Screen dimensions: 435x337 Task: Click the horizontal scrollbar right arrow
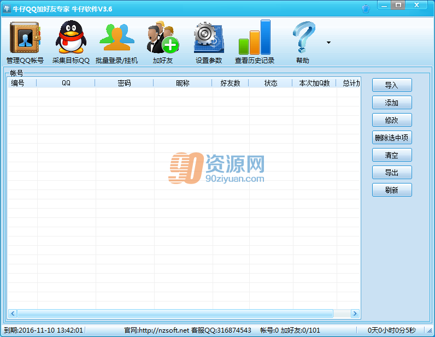point(355,314)
